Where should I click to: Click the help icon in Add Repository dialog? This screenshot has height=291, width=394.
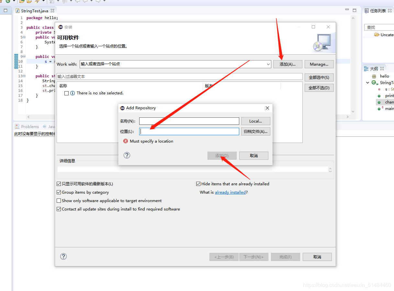[x=127, y=155]
